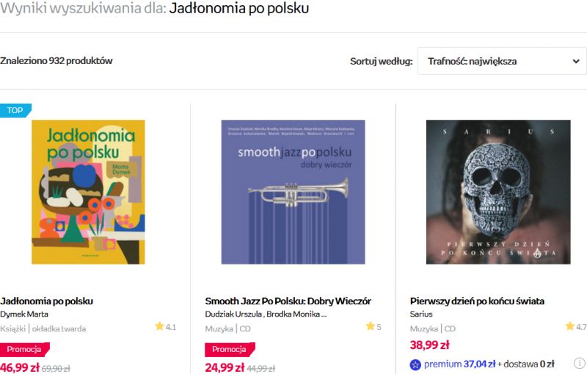
Task: Click the star rating 4.1 icon
Action: pyautogui.click(x=160, y=326)
